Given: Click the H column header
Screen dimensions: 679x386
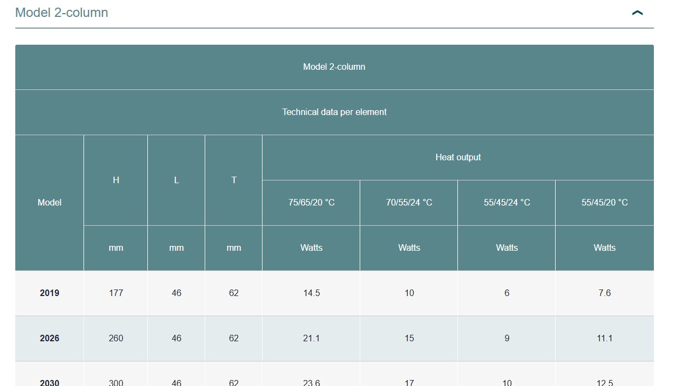Looking at the screenshot, I should (x=116, y=180).
